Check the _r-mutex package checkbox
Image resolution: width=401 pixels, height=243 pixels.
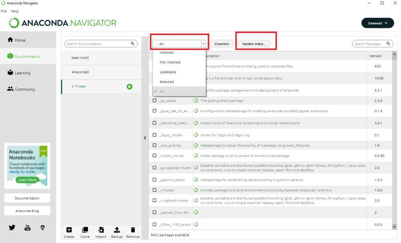pyautogui.click(x=154, y=190)
